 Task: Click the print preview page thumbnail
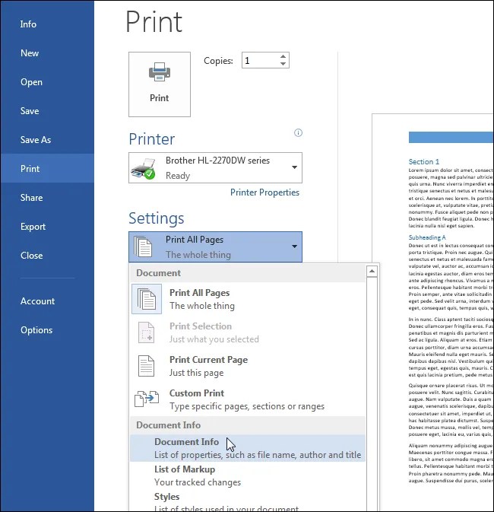432,313
